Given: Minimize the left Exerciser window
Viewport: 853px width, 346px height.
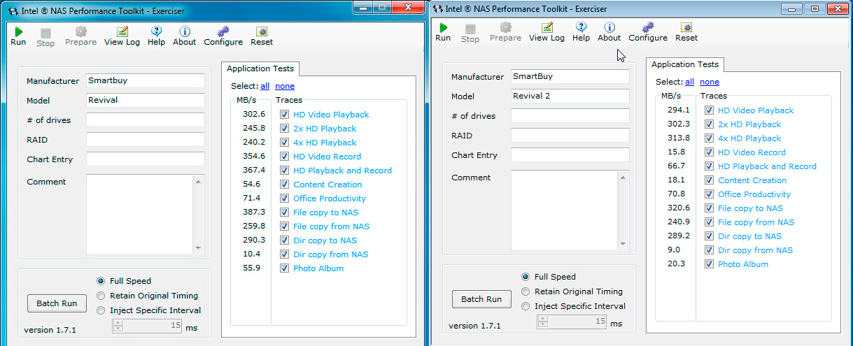Looking at the screenshot, I should [x=362, y=7].
